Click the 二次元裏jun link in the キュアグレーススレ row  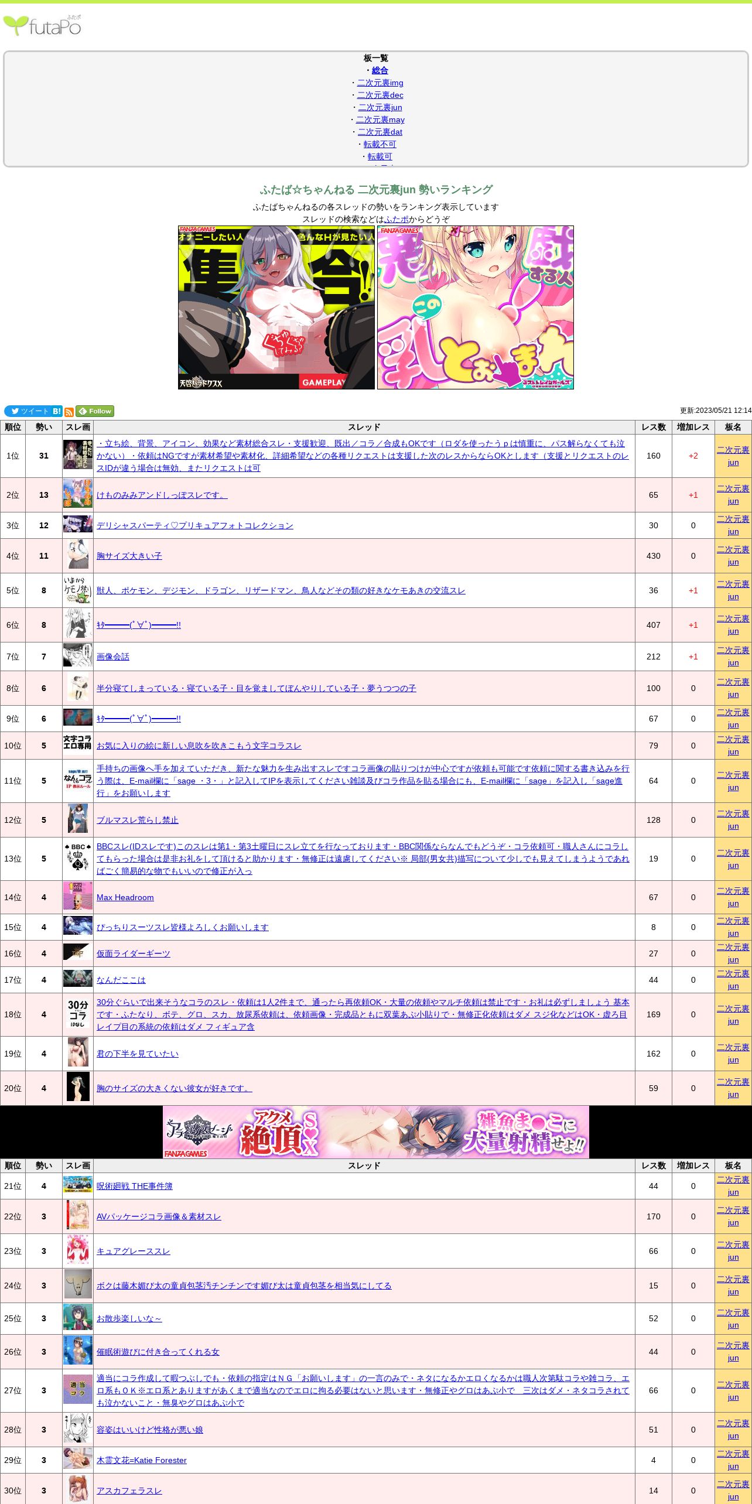click(733, 1251)
